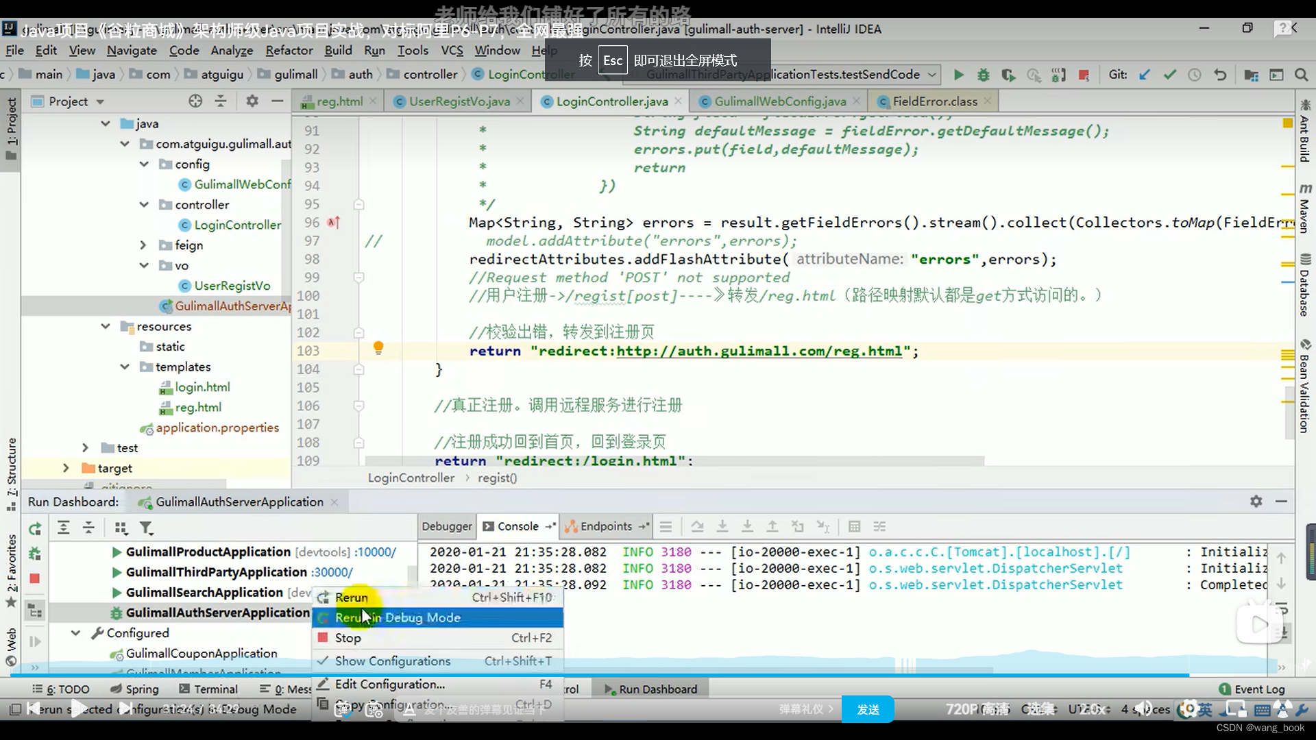
Task: Update project with the Git arrow icon
Action: click(1145, 75)
